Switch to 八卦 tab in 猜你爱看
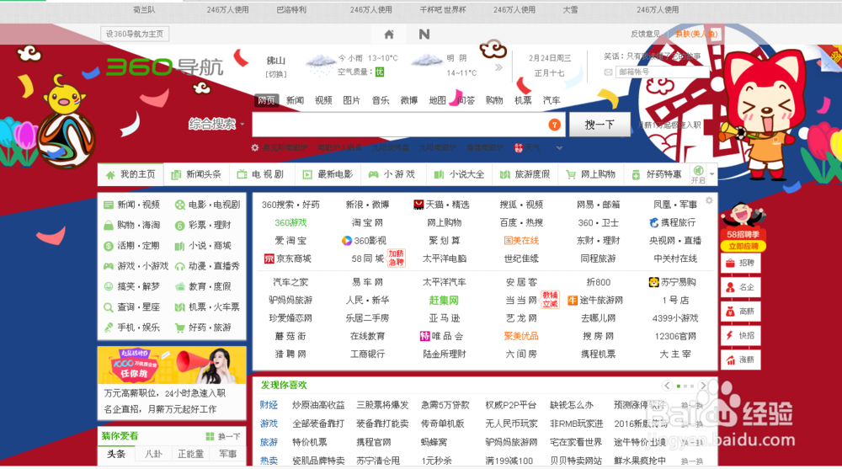Screen dimensions: 842x469 pyautogui.click(x=154, y=455)
